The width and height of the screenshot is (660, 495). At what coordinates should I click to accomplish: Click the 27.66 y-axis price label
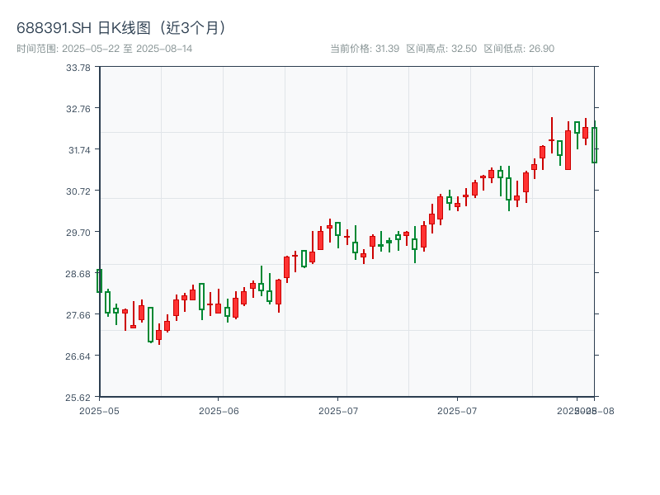[78, 315]
